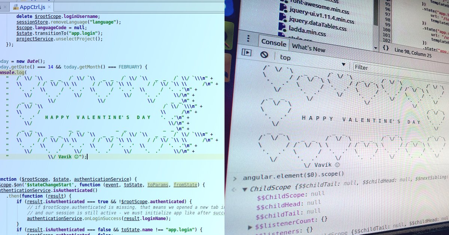Click 'HAPPY VALENTINE'S DAY' in console output
449x235 pixels.
(x=361, y=120)
